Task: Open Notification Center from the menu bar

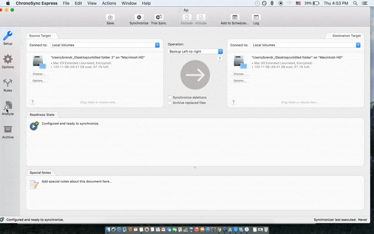Action: coord(365,3)
